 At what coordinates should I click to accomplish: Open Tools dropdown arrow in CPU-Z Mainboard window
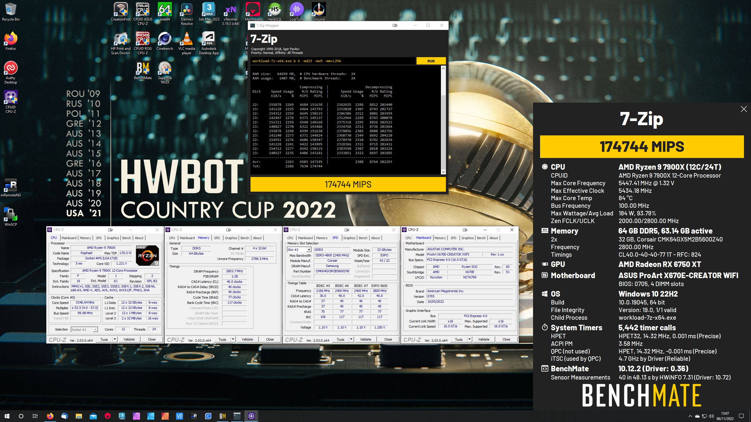470,339
